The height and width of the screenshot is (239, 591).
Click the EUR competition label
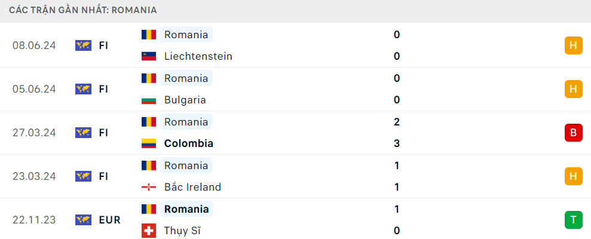(x=110, y=220)
